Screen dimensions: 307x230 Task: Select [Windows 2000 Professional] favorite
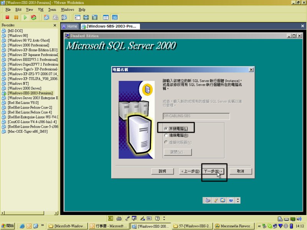coord(28,45)
